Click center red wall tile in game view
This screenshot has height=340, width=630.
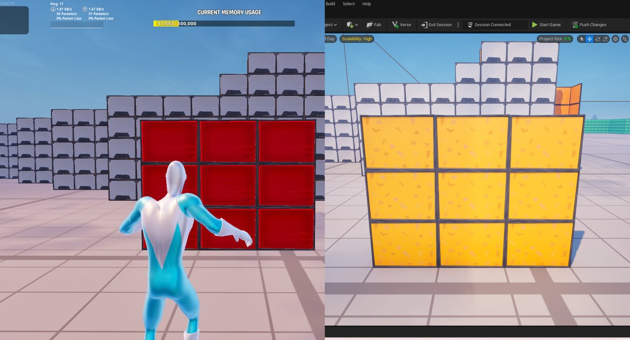[x=227, y=185]
